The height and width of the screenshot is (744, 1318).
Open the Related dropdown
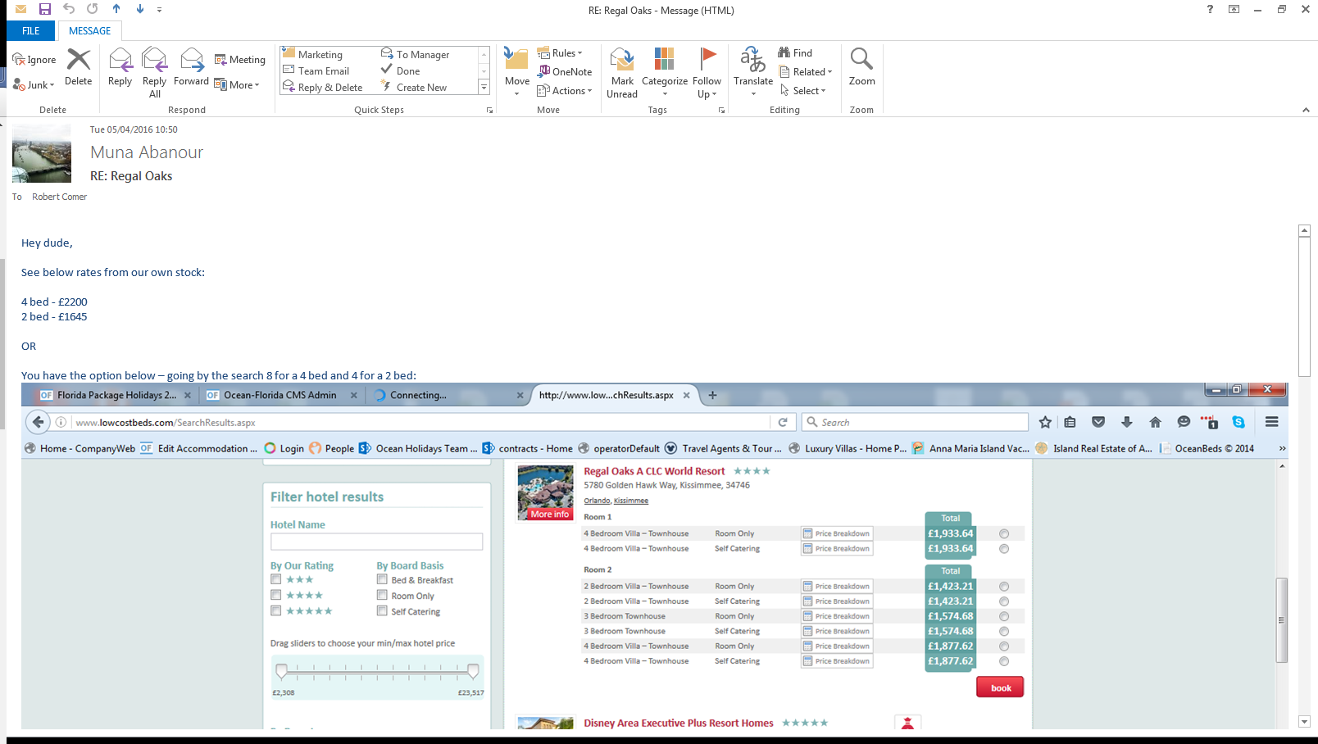pyautogui.click(x=806, y=72)
